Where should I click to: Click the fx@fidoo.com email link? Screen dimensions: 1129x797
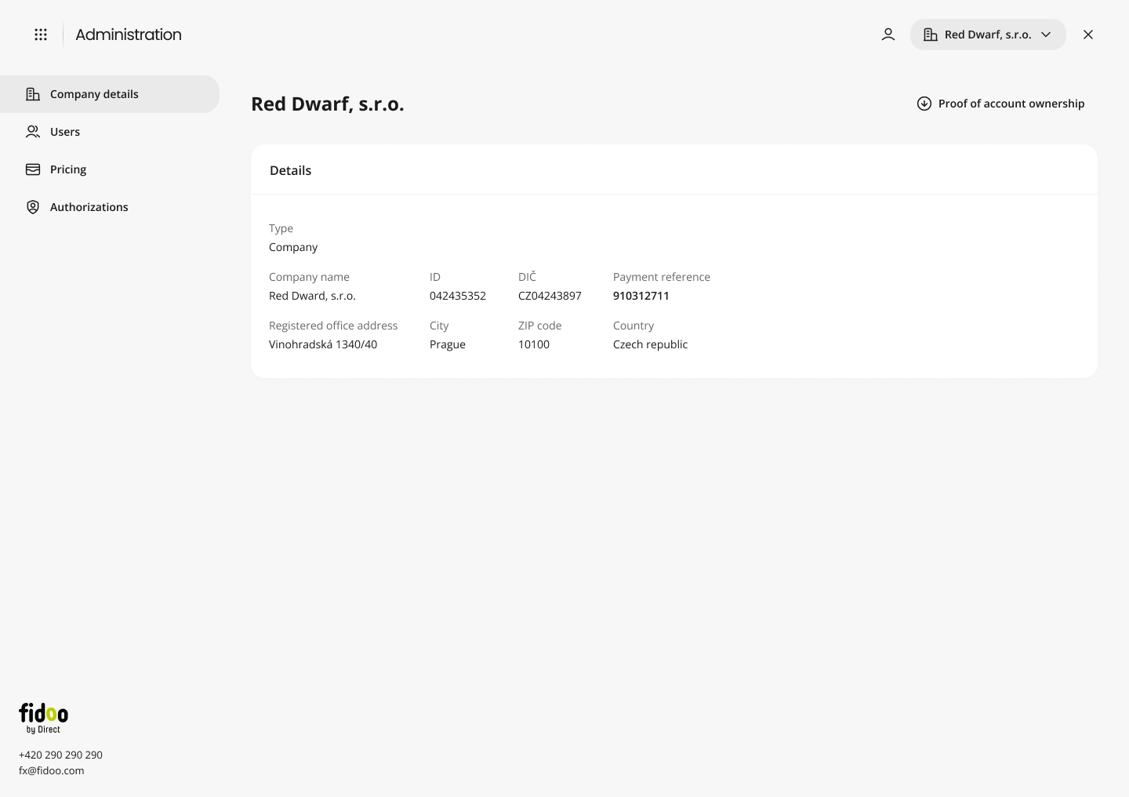(51, 770)
